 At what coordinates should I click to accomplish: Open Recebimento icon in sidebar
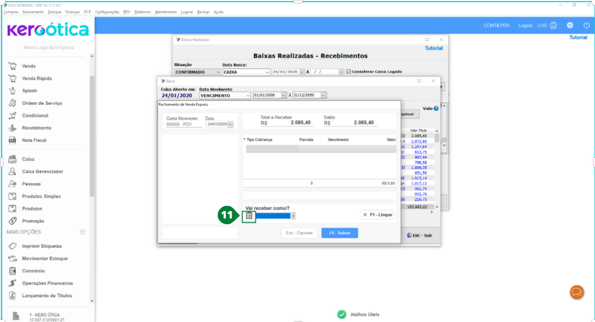[12, 128]
